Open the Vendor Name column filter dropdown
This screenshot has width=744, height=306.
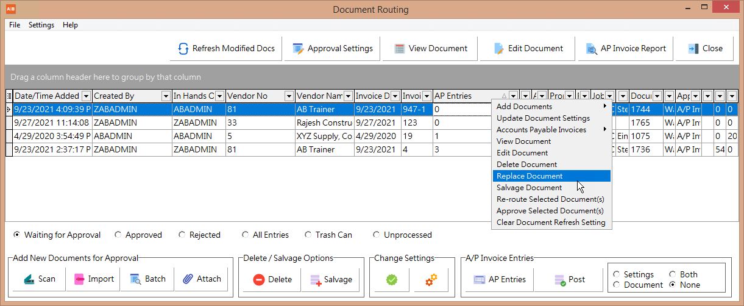click(348, 96)
